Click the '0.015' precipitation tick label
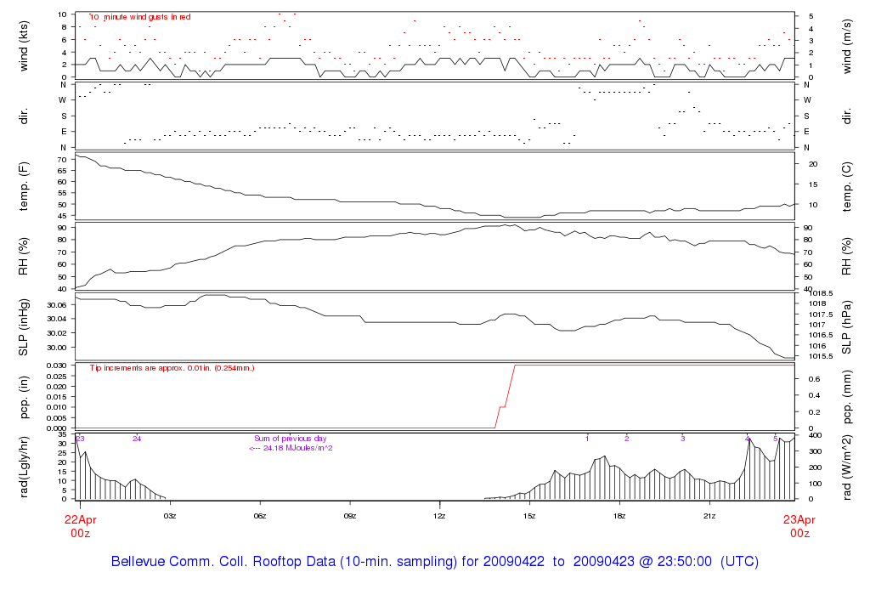The height and width of the screenshot is (595, 870). (x=57, y=397)
